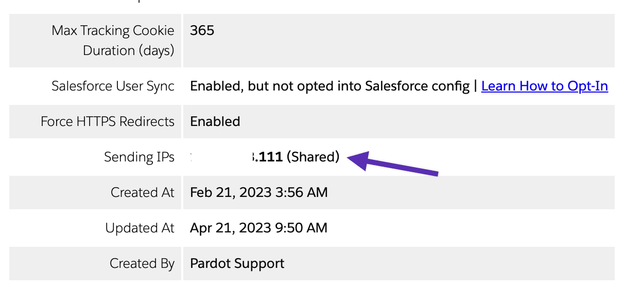Viewport: 624px width, 290px height.
Task: Click the redacted part of the sending IP
Action: (x=220, y=157)
